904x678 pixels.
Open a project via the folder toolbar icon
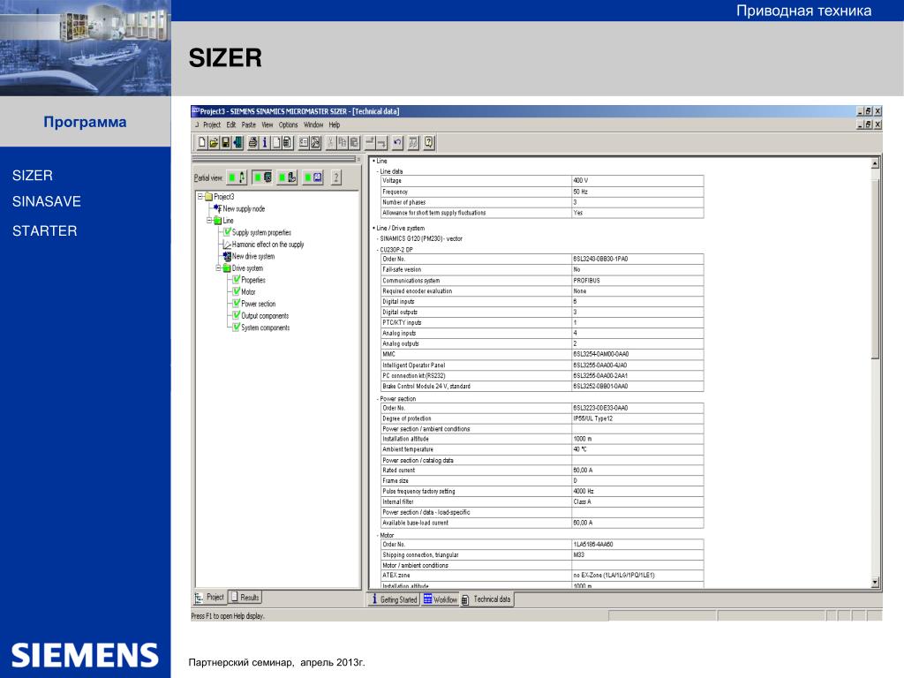[x=214, y=142]
